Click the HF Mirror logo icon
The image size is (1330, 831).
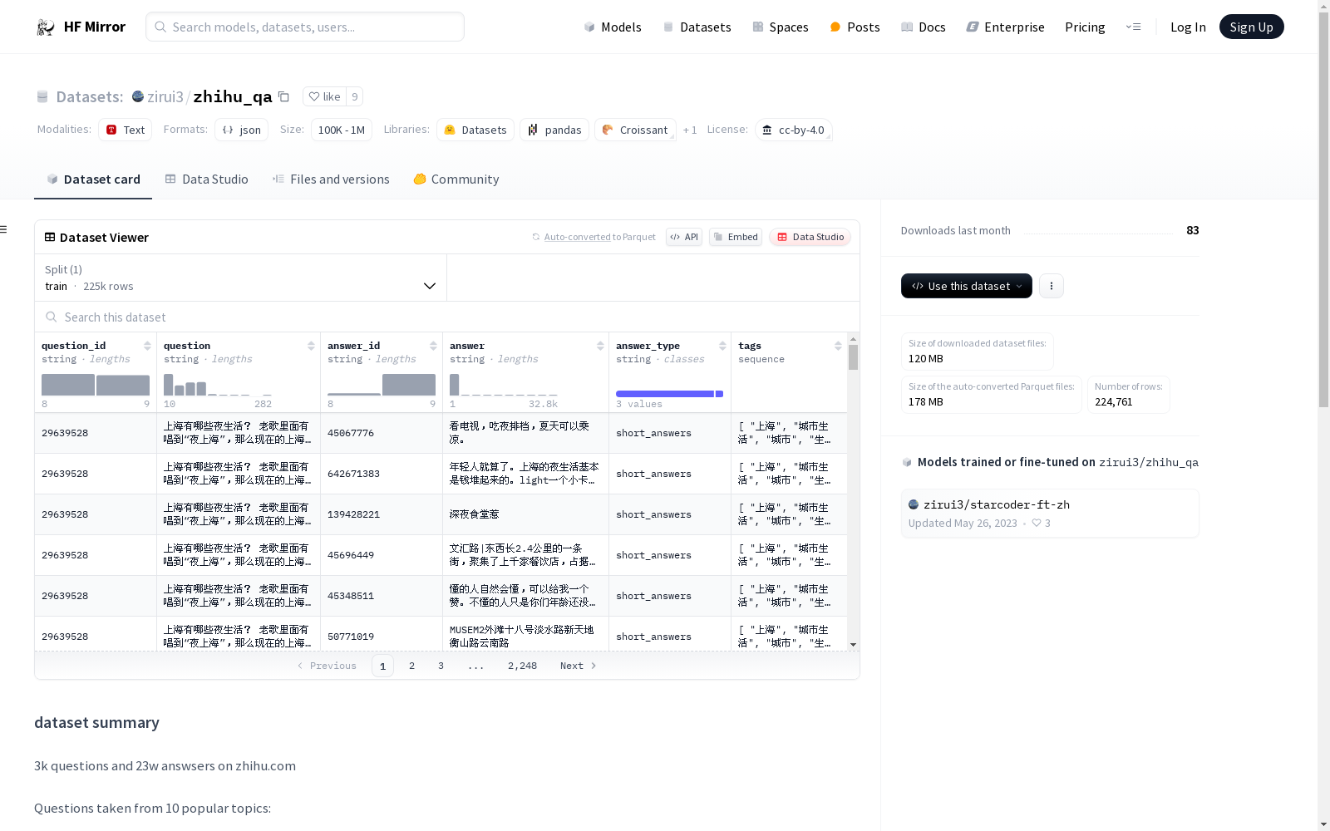tap(46, 27)
